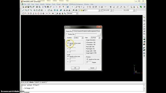
Task: Open the Insert menu
Action: 37,4
